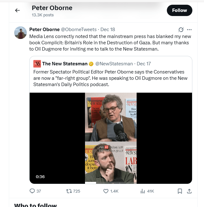204x207 pixels.
Task: Open the Grok icon on Peter Oborne's post
Action: (x=181, y=30)
